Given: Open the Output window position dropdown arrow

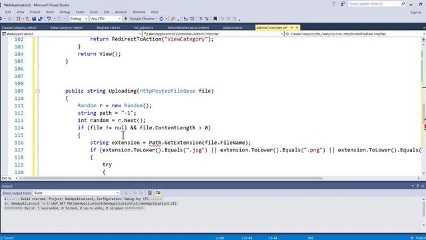Looking at the screenshot, I should (413, 186).
